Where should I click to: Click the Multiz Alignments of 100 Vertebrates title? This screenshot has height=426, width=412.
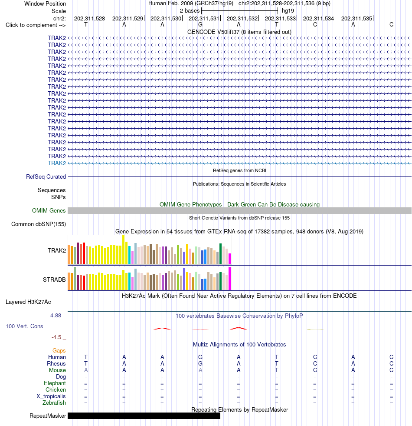[x=239, y=344]
